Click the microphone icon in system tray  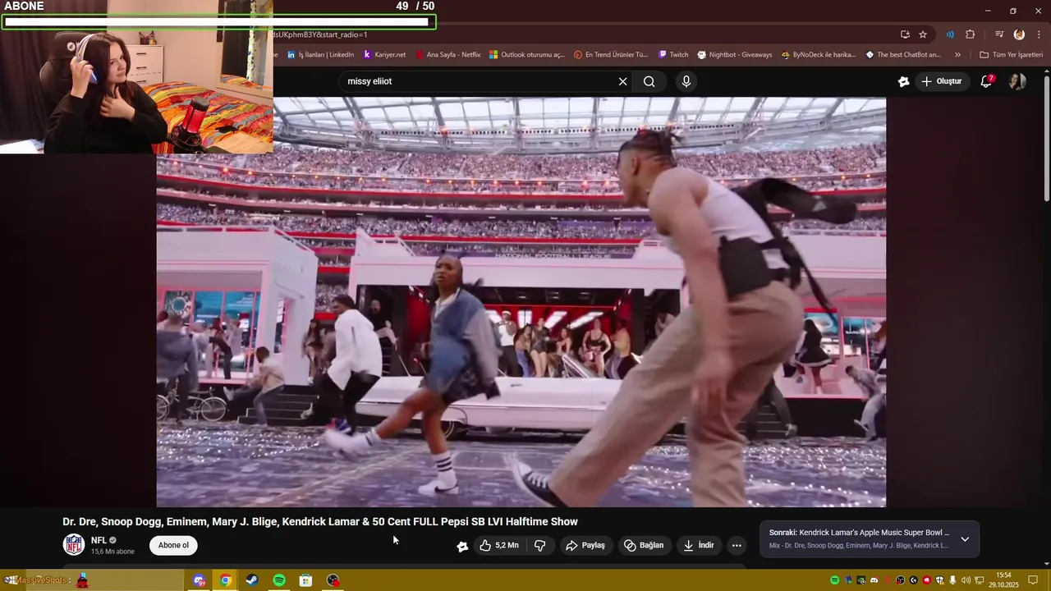[x=953, y=580]
